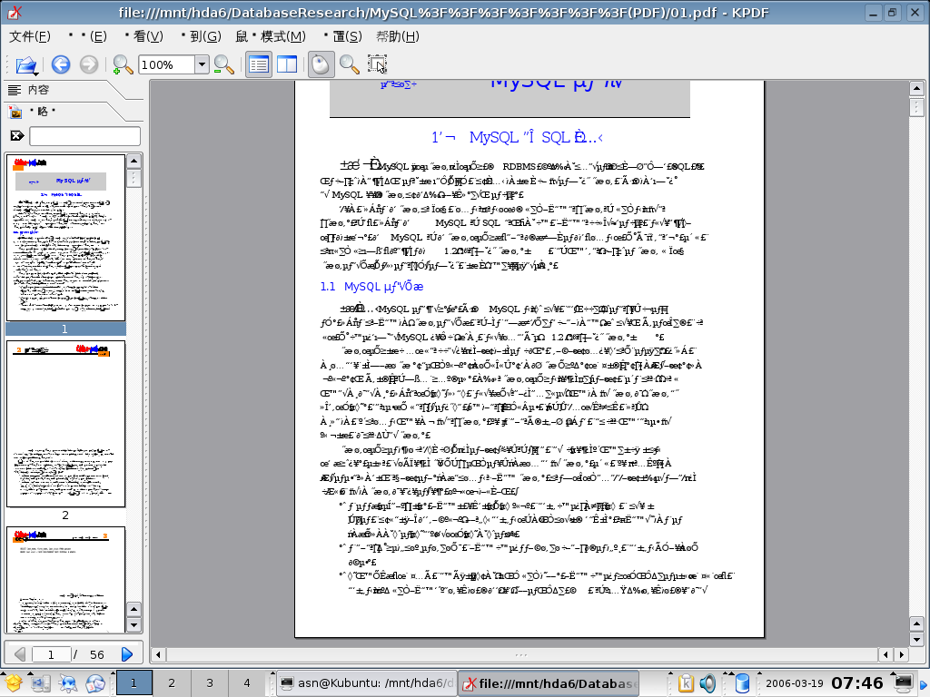The width and height of the screenshot is (930, 697).
Task: Clear the sidebar search filter
Action: click(x=16, y=136)
